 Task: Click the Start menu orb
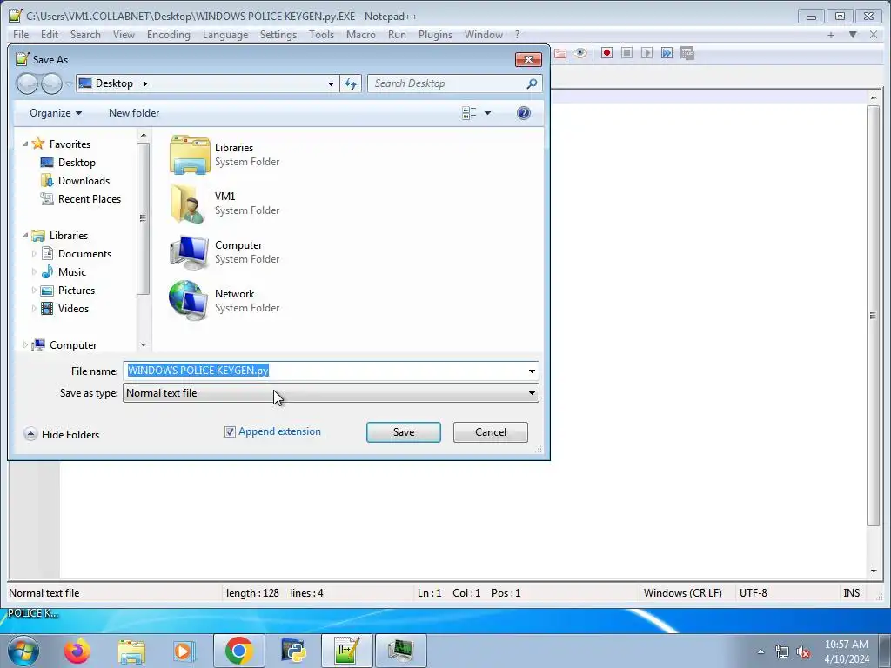pyautogui.click(x=23, y=651)
